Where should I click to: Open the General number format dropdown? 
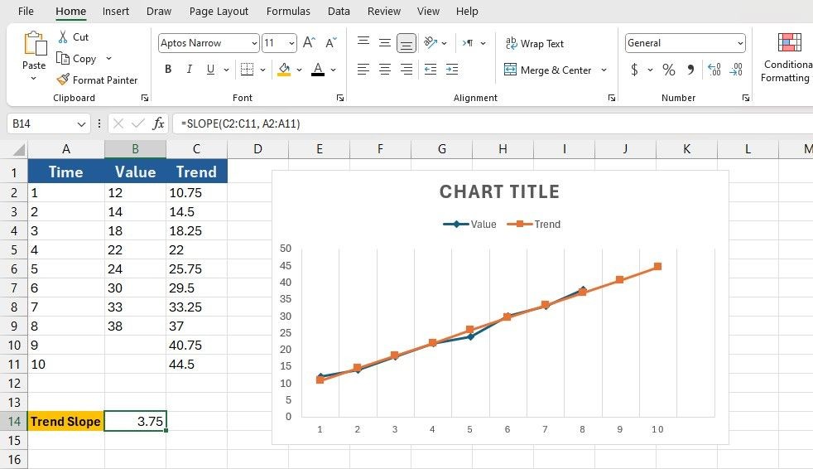pyautogui.click(x=740, y=43)
